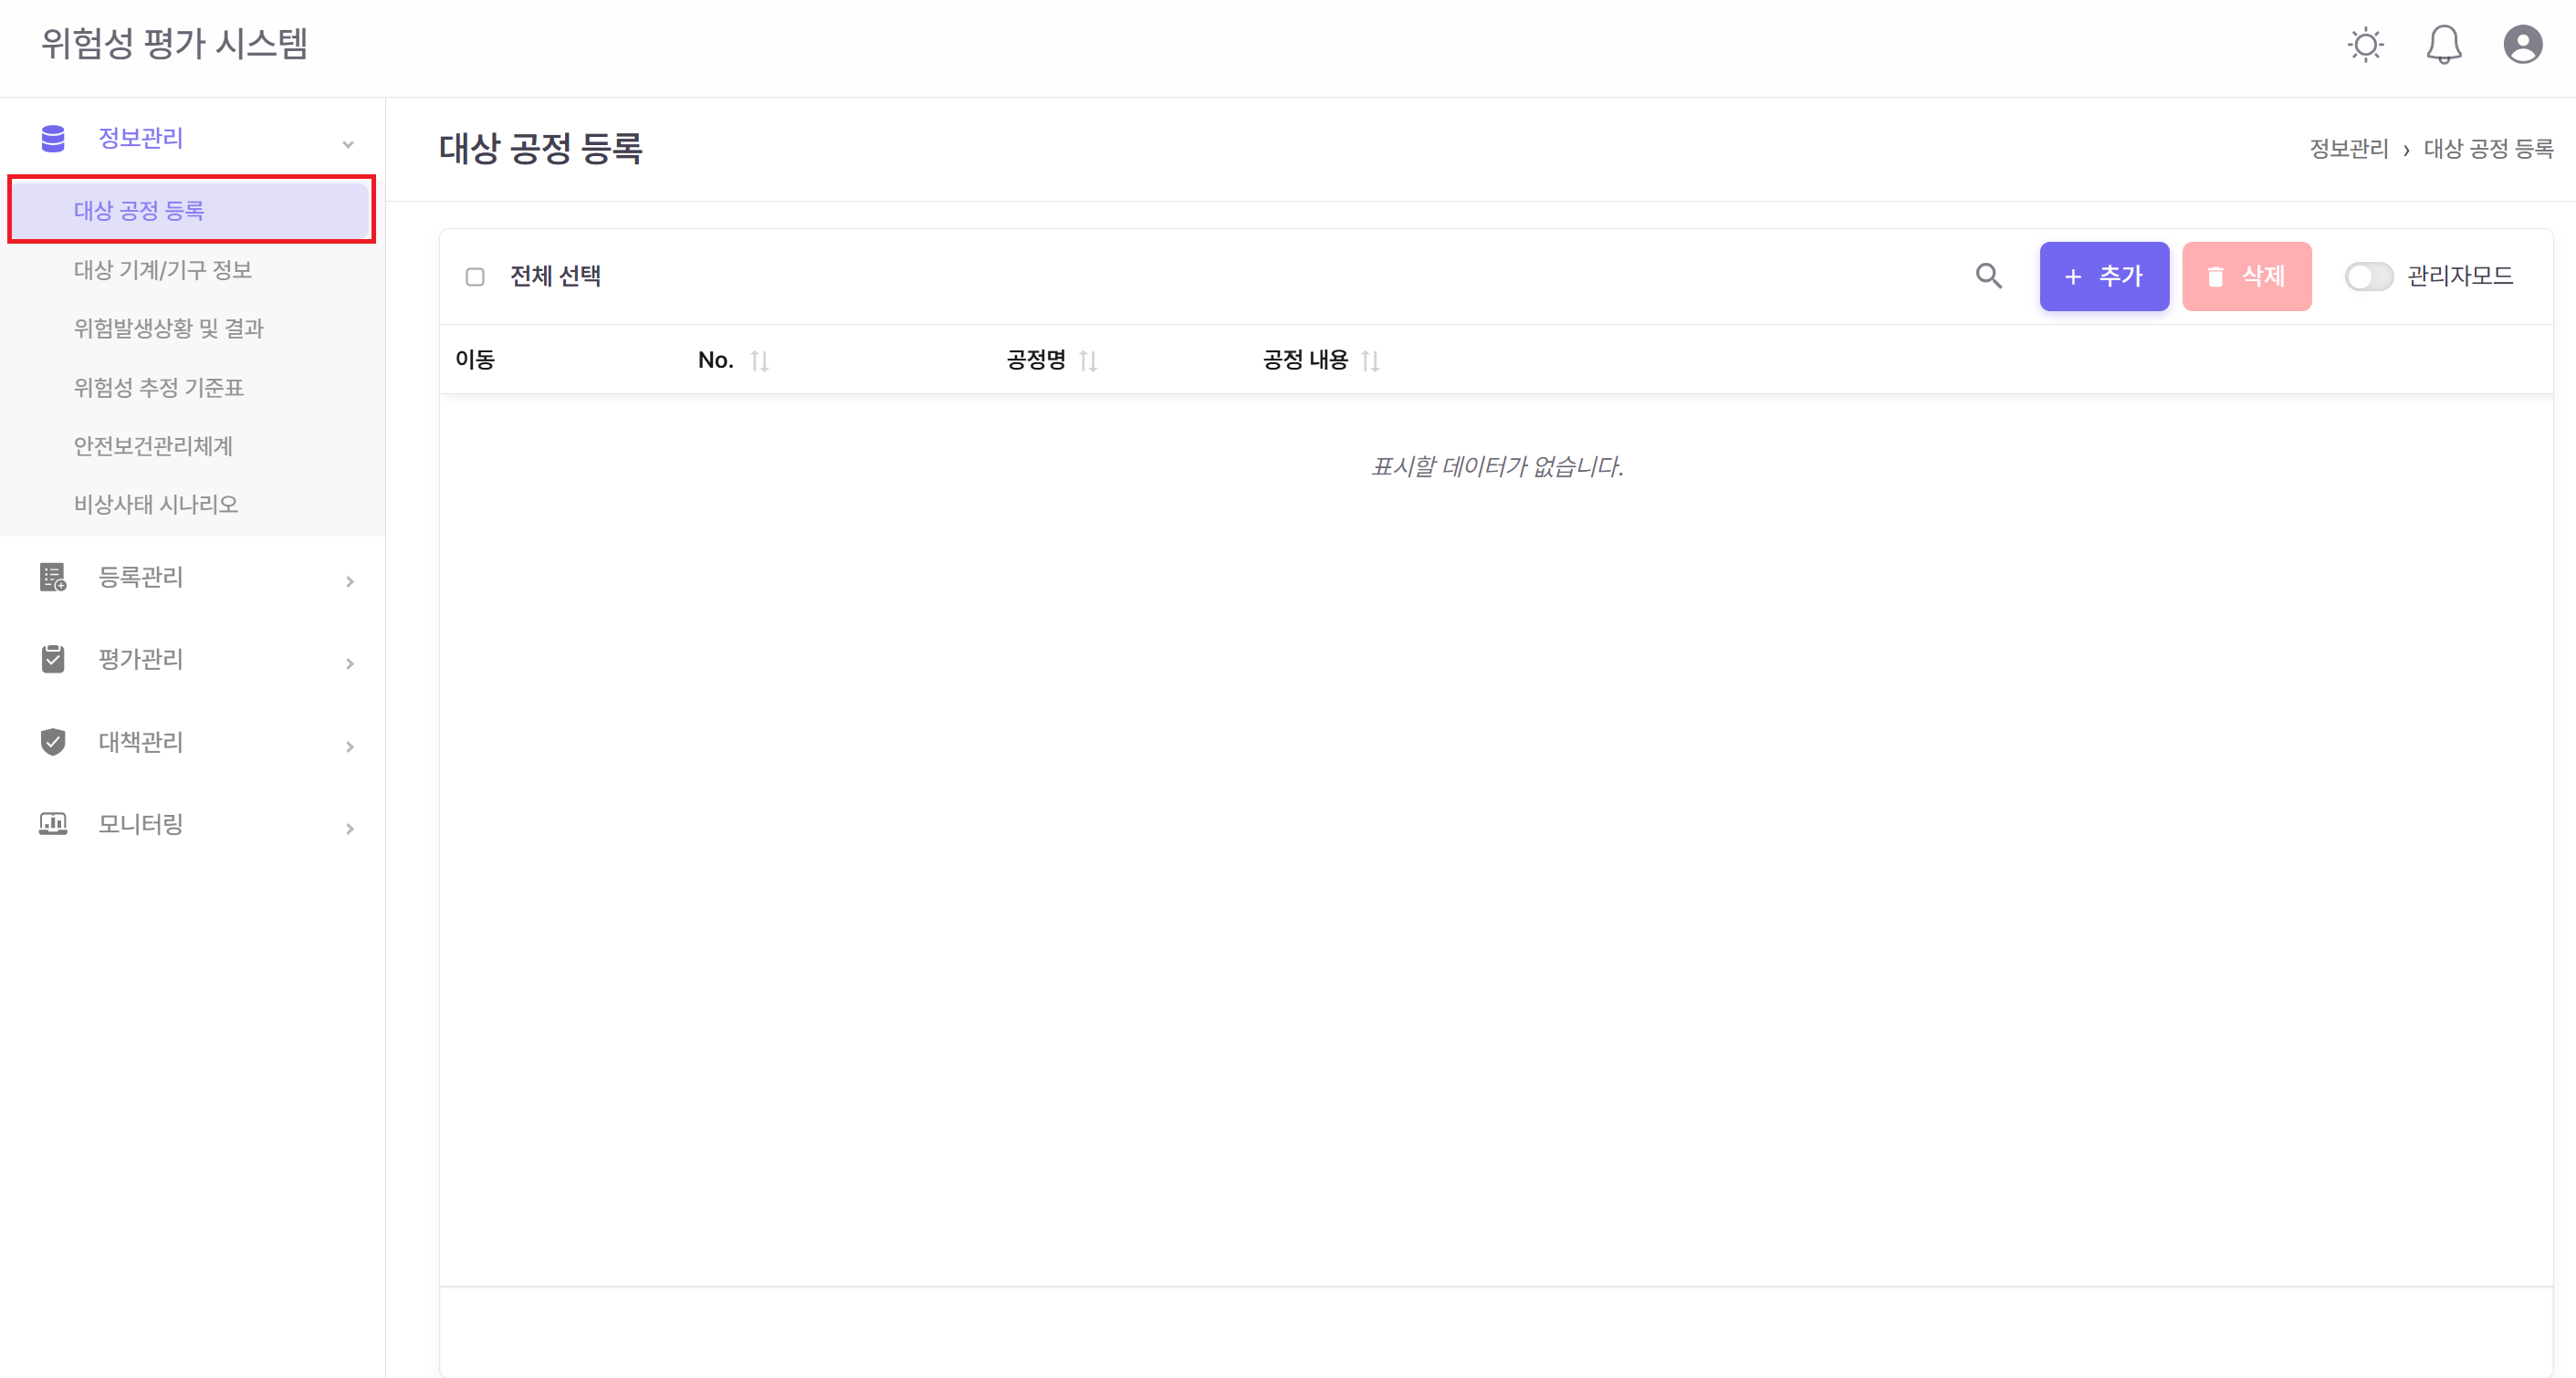Switch theme using the sun icon
The height and width of the screenshot is (1378, 2576).
click(x=2365, y=44)
